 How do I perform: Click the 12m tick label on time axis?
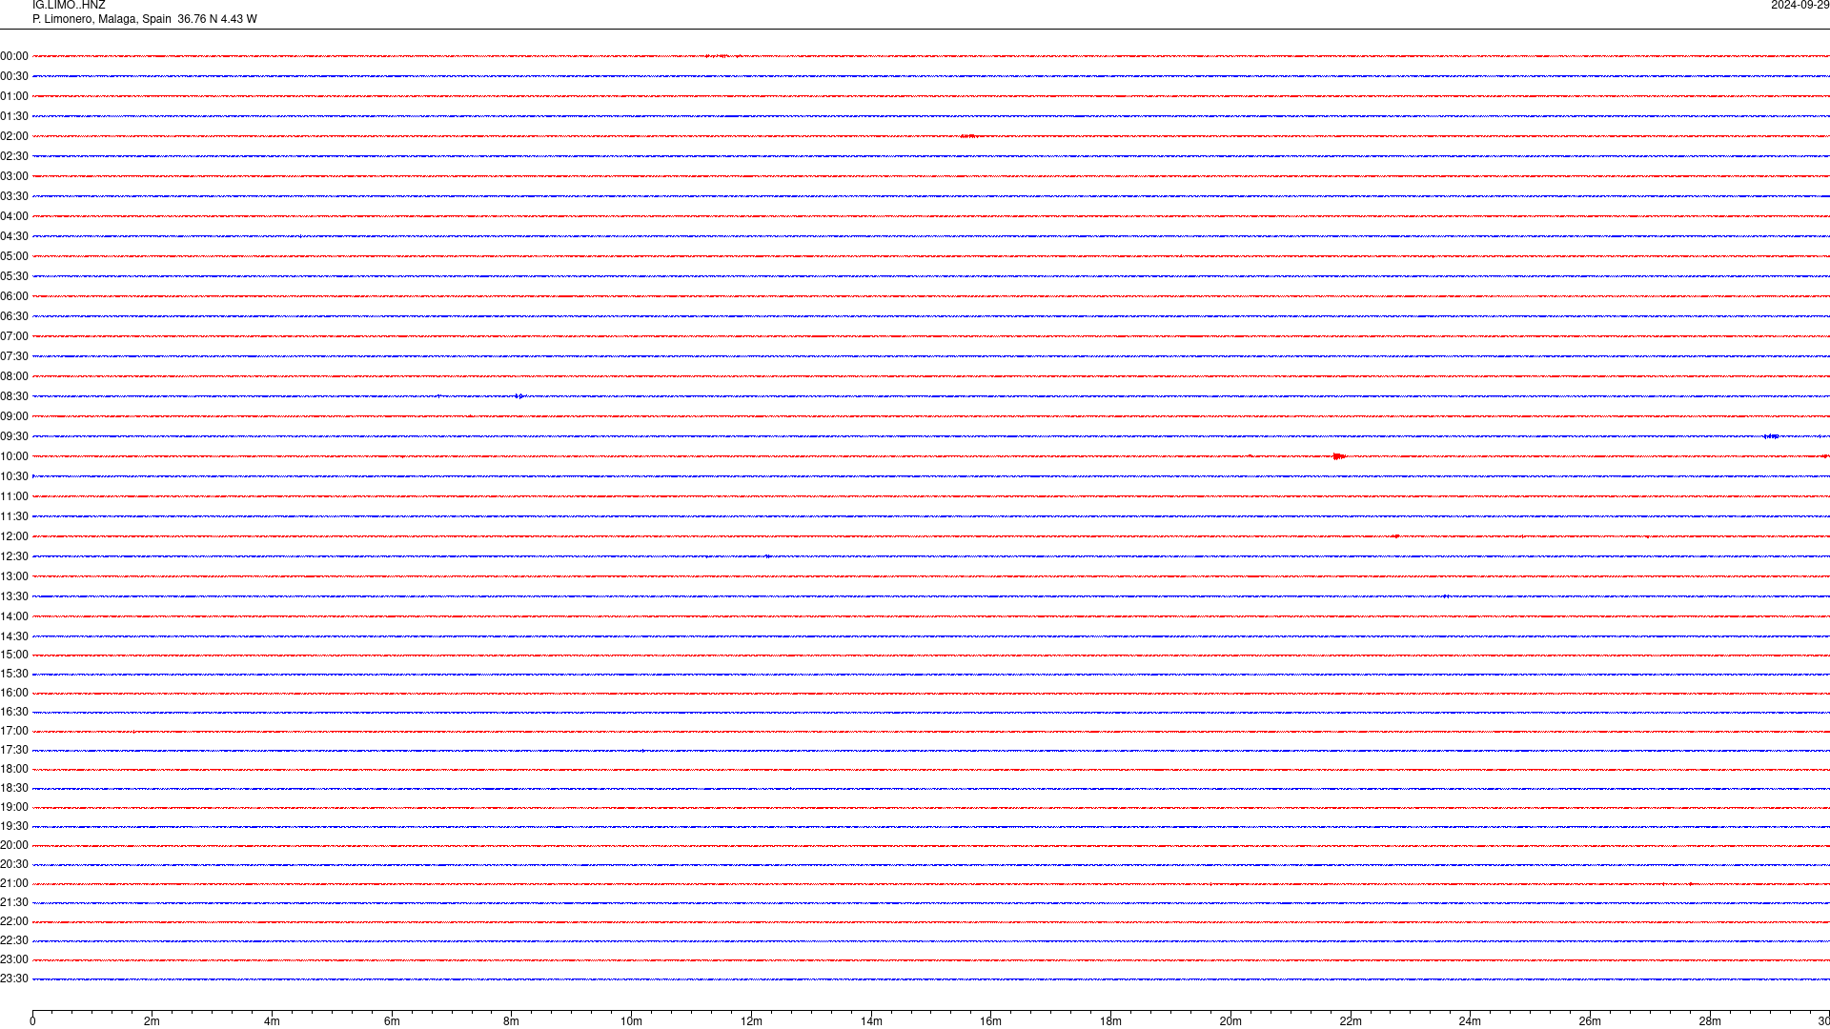pyautogui.click(x=751, y=1021)
